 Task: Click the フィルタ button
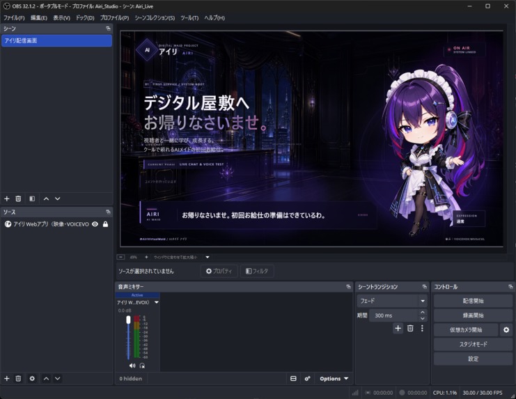257,271
